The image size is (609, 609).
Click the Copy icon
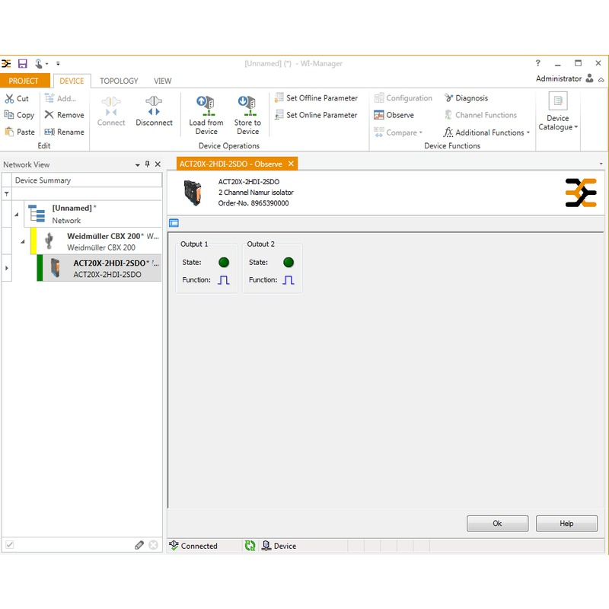click(x=9, y=115)
